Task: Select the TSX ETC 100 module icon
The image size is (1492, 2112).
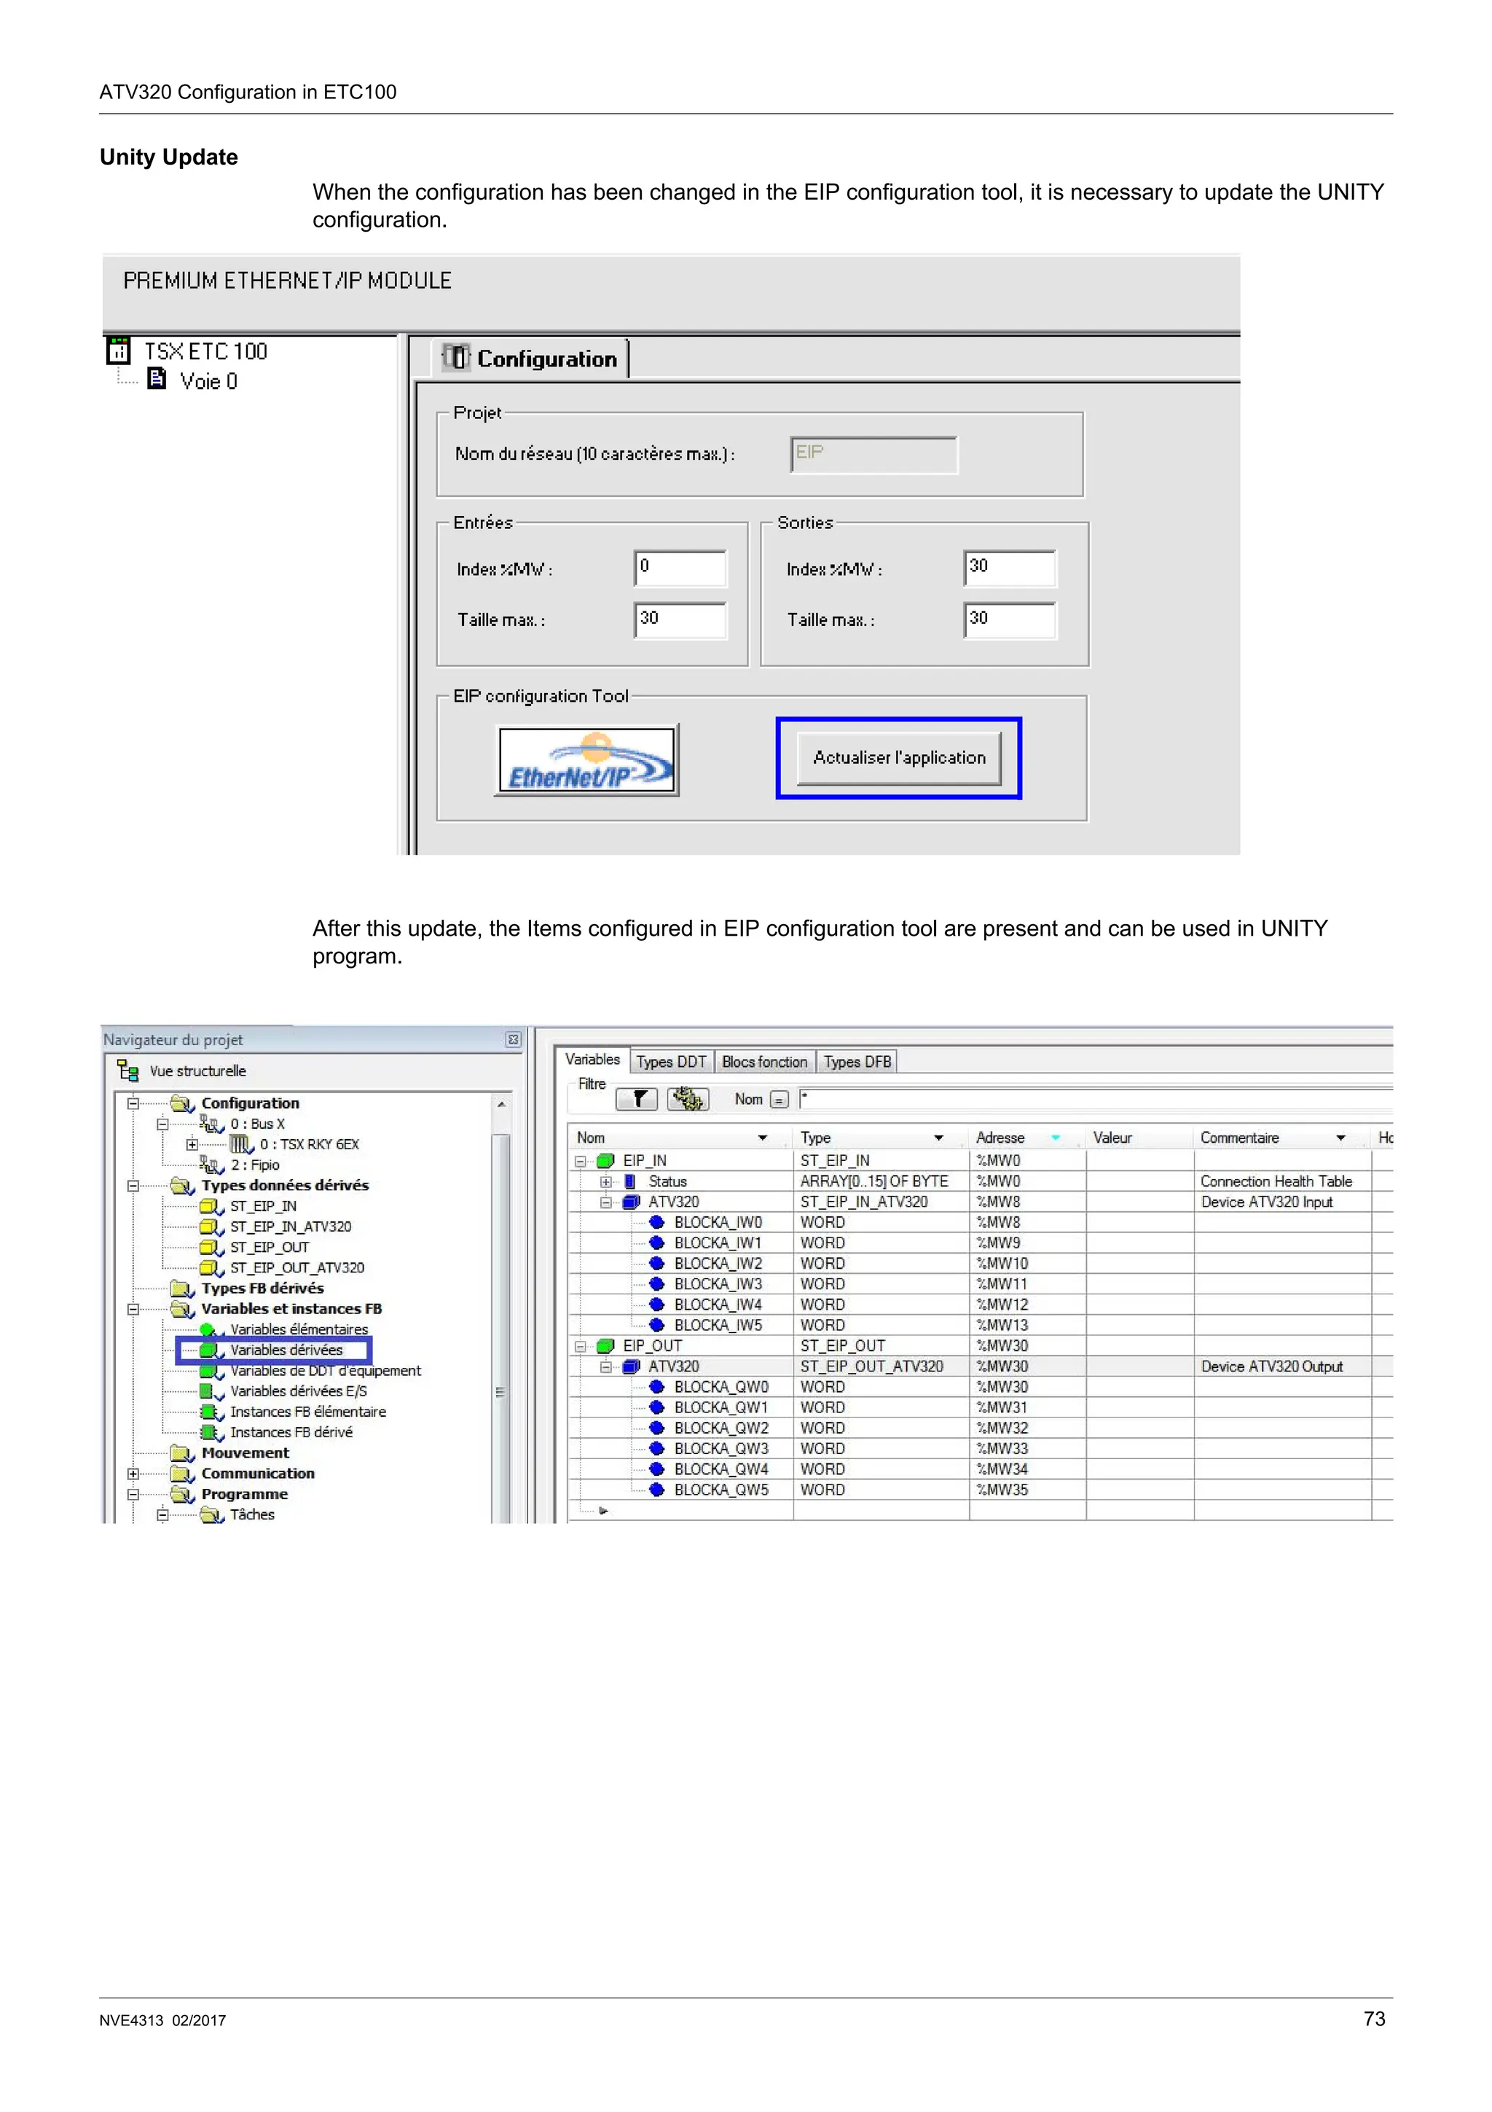Action: pyautogui.click(x=119, y=351)
